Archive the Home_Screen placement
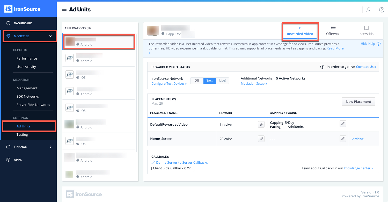Image resolution: width=388 pixels, height=202 pixels. pyautogui.click(x=358, y=139)
